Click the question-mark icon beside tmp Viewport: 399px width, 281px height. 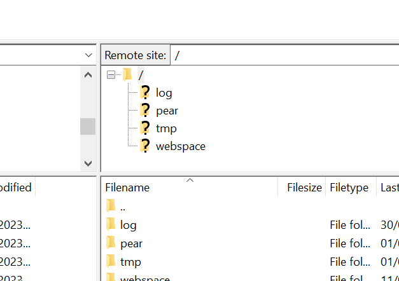tap(145, 128)
